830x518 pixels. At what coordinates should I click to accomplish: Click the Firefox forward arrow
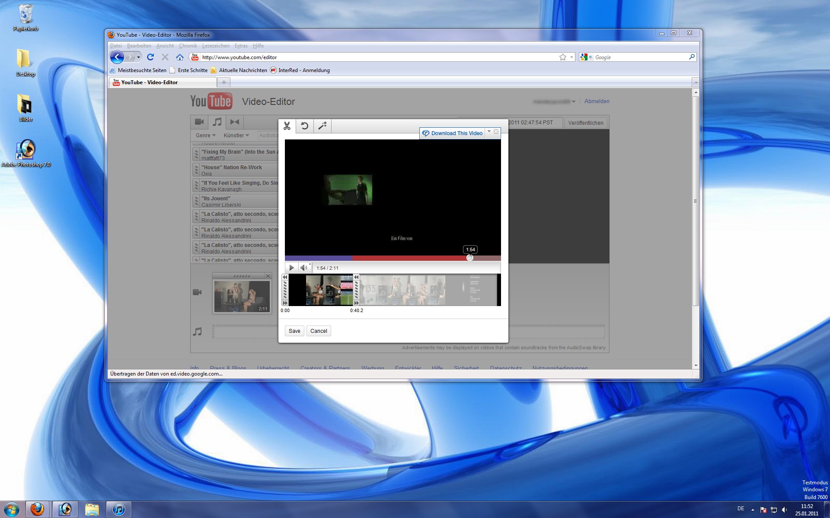coord(130,57)
